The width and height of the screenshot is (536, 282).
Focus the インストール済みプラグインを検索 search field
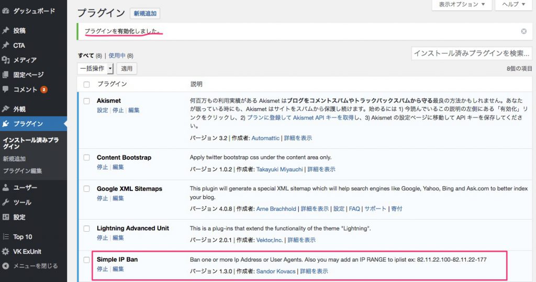472,53
